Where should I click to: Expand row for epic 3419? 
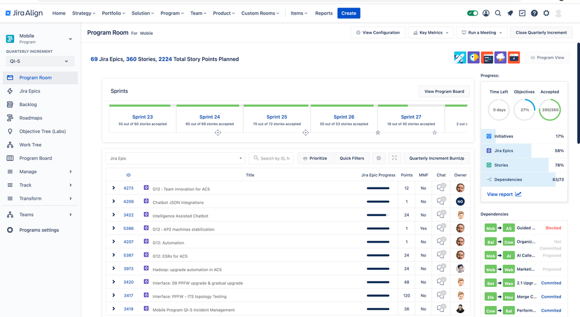114,308
